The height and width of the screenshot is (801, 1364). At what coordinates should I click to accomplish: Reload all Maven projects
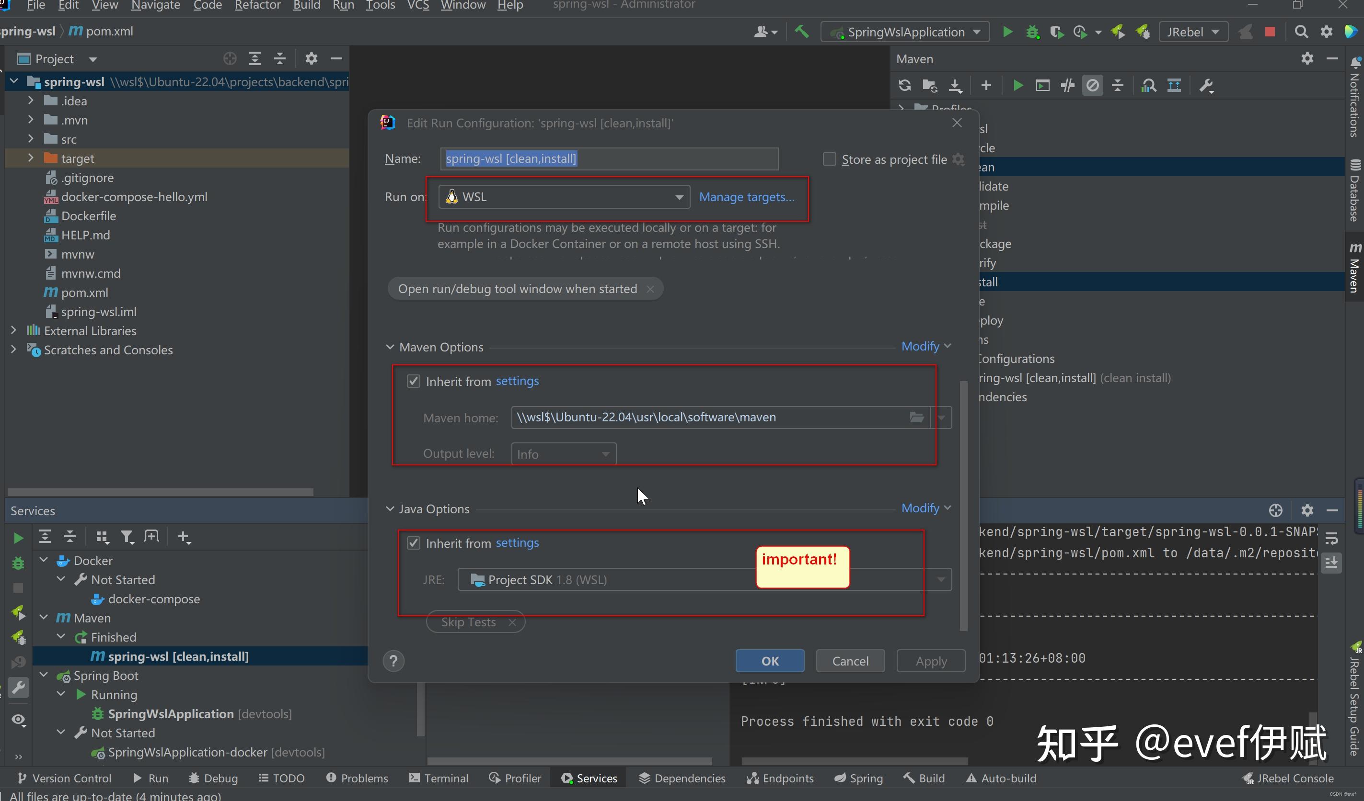pyautogui.click(x=904, y=85)
